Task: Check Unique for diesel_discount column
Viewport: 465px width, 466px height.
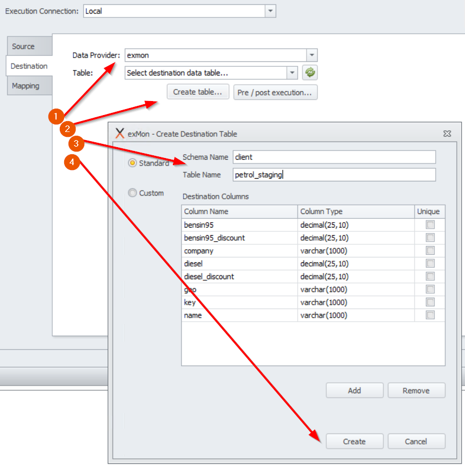Action: click(x=430, y=276)
